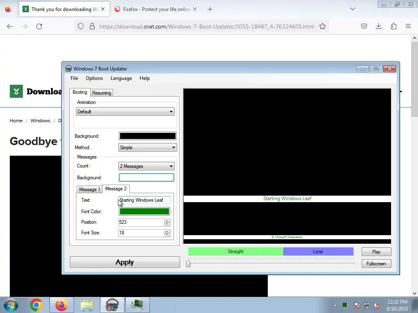Image resolution: width=418 pixels, height=313 pixels.
Task: Click the green Download.com logo icon
Action: [x=16, y=91]
